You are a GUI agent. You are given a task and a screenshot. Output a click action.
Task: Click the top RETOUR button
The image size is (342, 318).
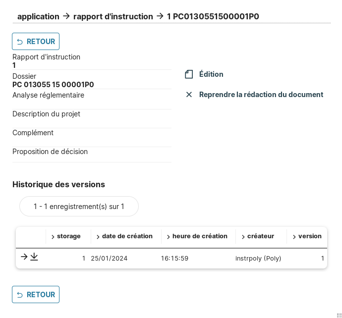tap(36, 42)
